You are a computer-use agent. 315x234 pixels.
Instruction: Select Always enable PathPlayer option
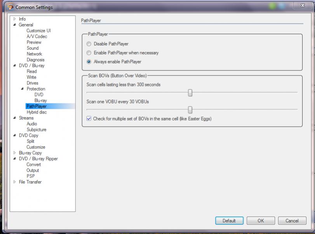[x=89, y=62]
